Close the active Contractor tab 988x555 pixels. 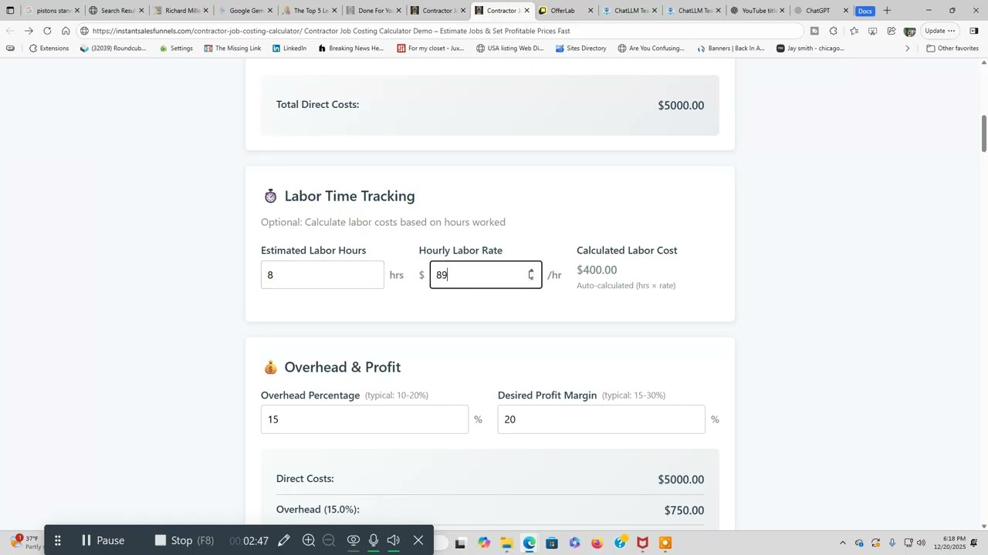(x=526, y=11)
